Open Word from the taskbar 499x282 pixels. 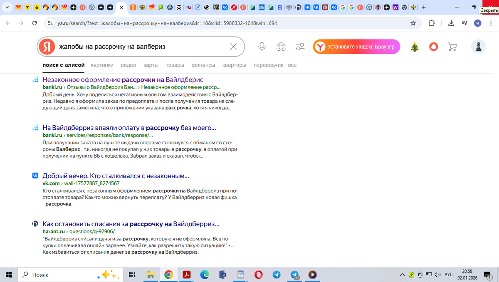[222, 275]
